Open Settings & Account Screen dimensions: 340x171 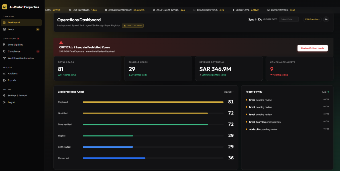21,96
